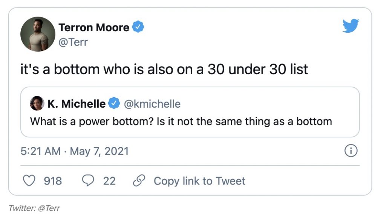Screen dimensions: 386x224
Task: Open the @Terr handle under the name
Action: pos(73,42)
